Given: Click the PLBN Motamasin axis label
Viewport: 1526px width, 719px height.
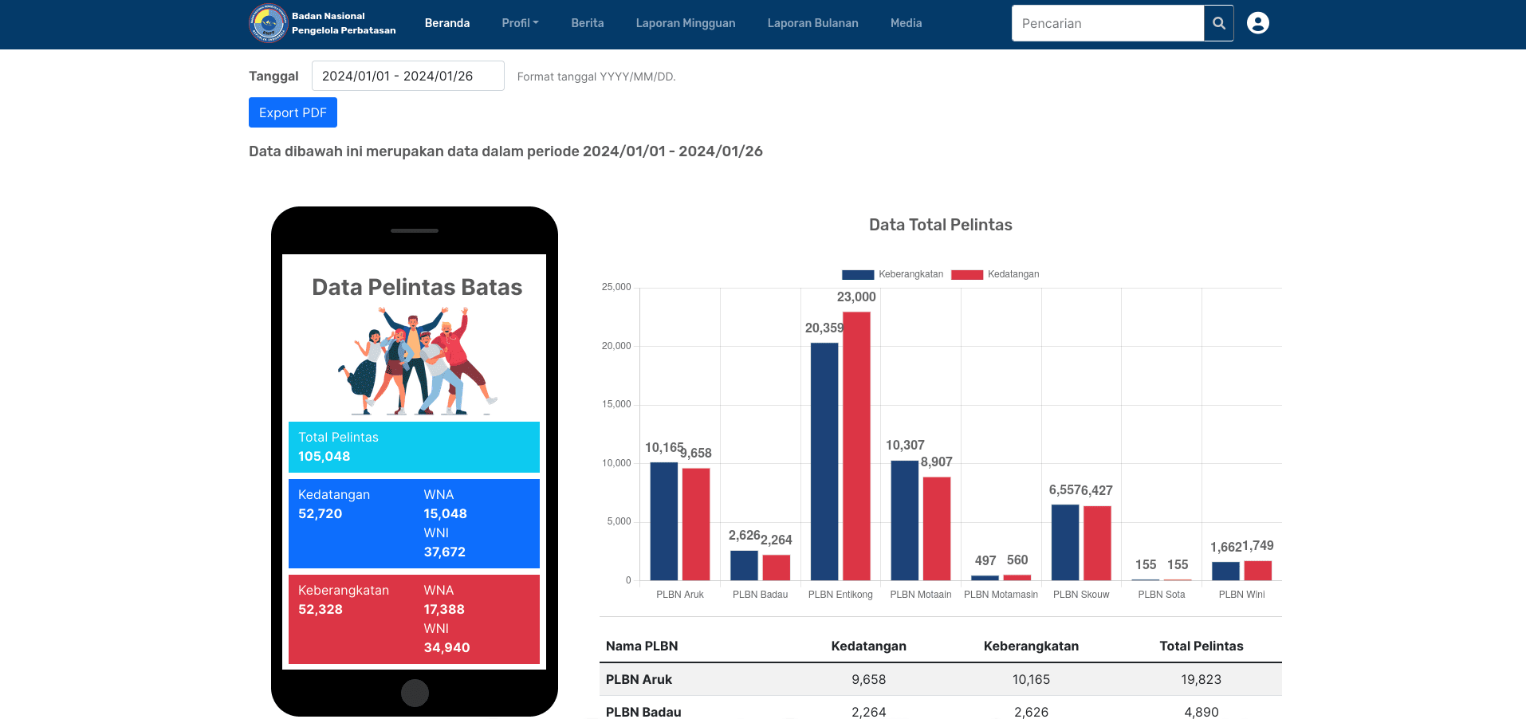Looking at the screenshot, I should tap(1001, 595).
